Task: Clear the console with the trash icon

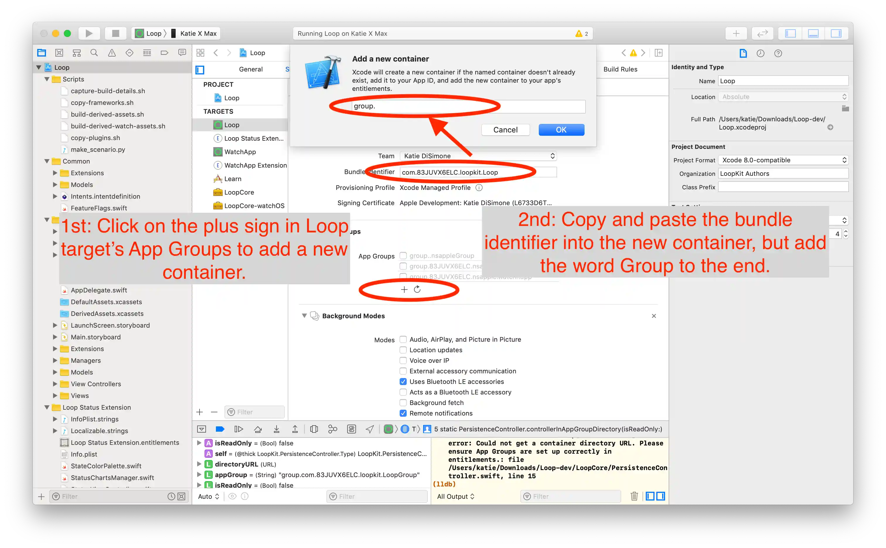Action: pyautogui.click(x=634, y=496)
